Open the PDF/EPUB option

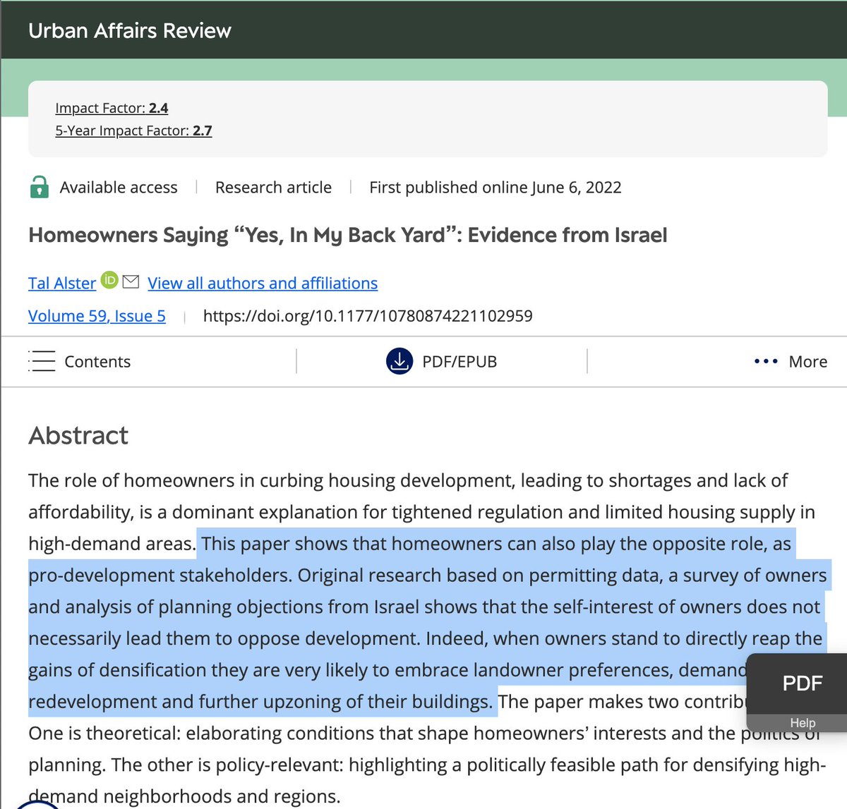(459, 361)
